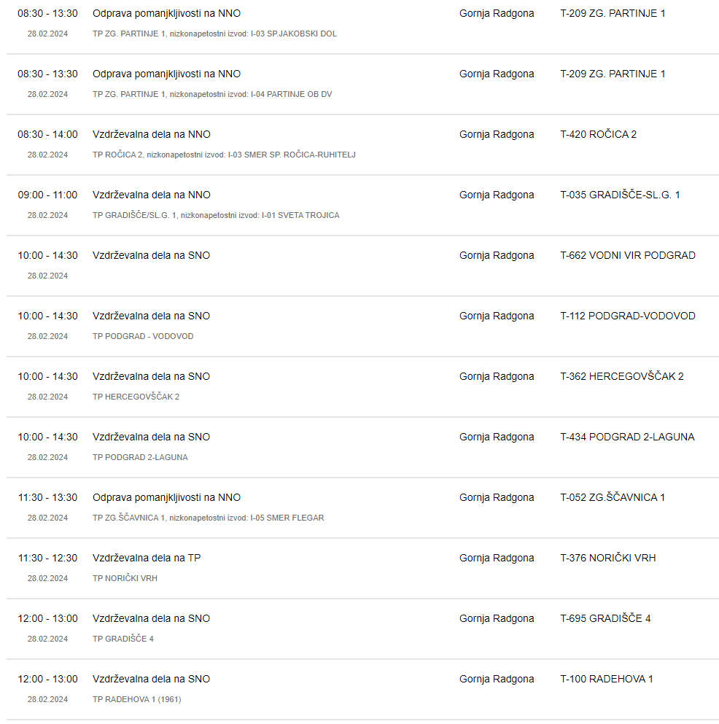Open the T-695 GRADIŠČE 4 station entry
Image resolution: width=719 pixels, height=724 pixels.
point(605,618)
